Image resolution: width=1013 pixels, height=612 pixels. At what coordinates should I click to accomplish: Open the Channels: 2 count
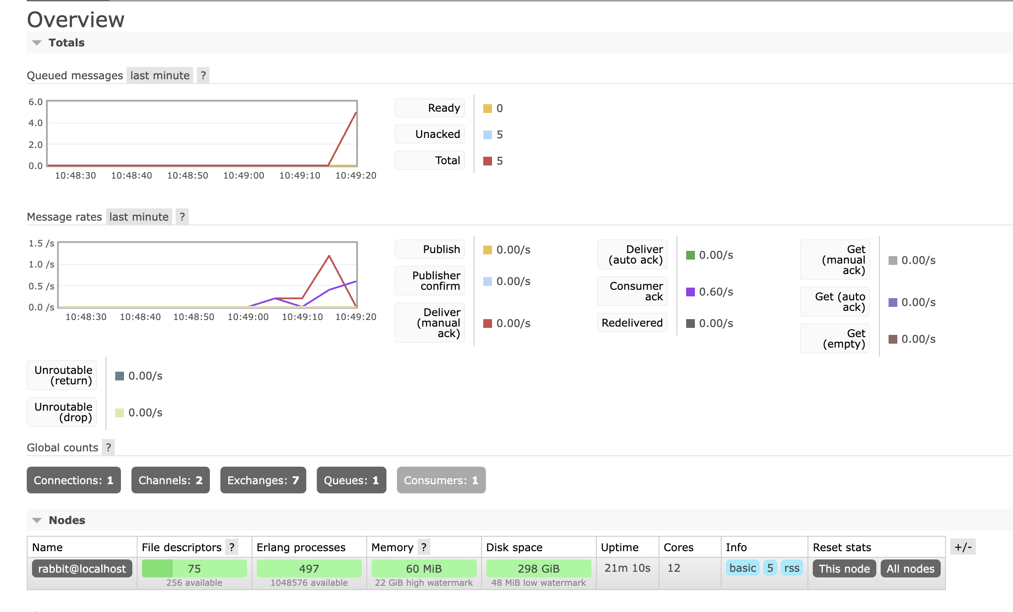point(170,480)
